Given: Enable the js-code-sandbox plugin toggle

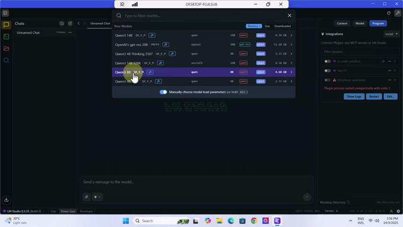Looking at the screenshot, I should [327, 61].
